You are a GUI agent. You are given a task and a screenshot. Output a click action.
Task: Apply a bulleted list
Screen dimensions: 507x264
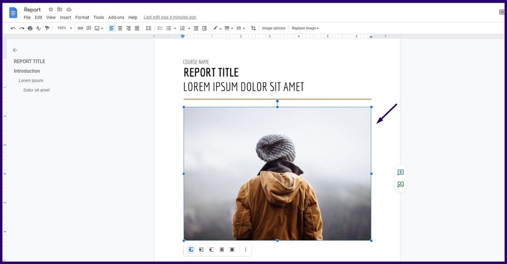[x=169, y=28]
